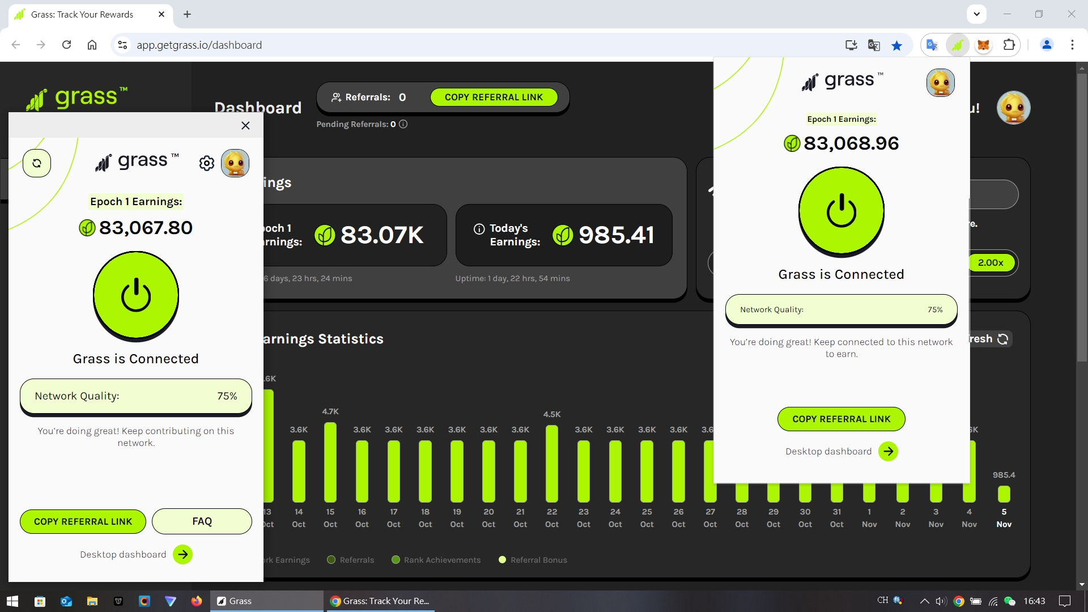Click Network Quality bar in left popup

(136, 396)
